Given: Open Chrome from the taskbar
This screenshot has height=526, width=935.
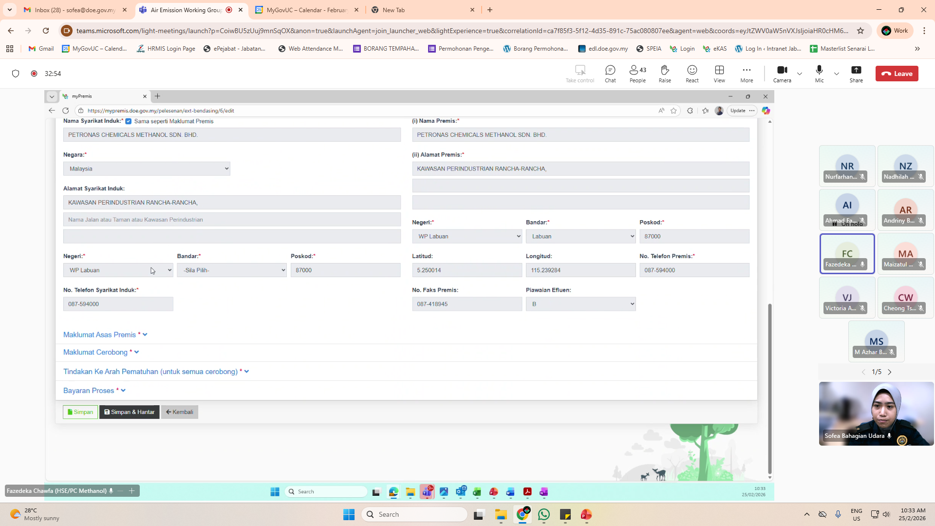Looking at the screenshot, I should pos(523,514).
